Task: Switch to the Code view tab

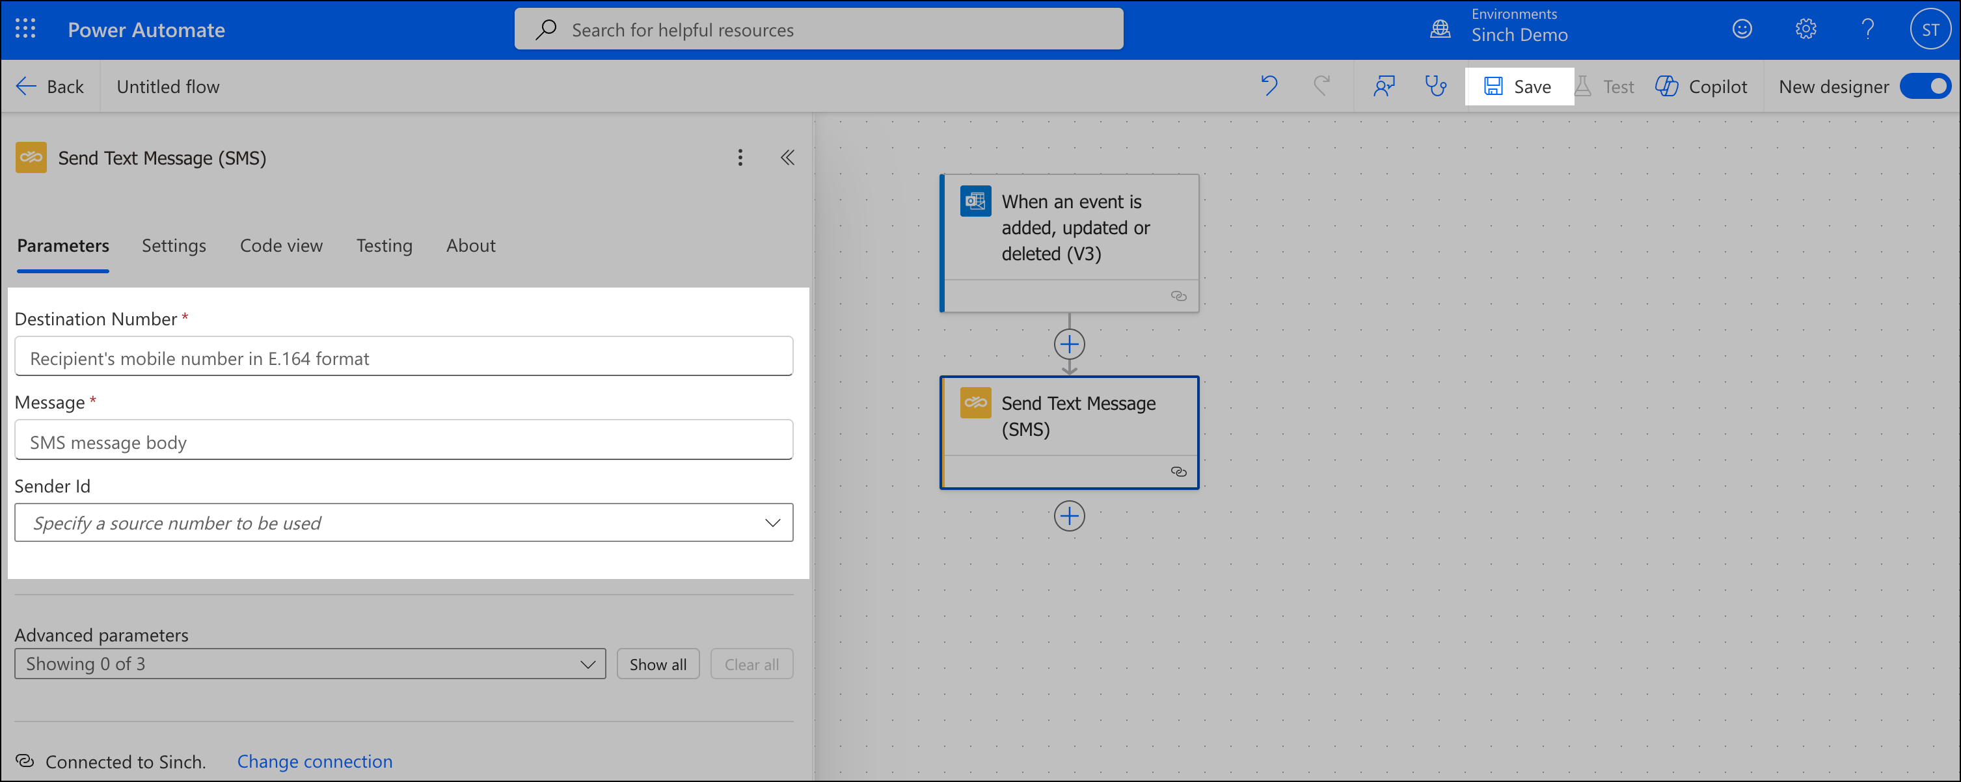Action: click(x=281, y=245)
